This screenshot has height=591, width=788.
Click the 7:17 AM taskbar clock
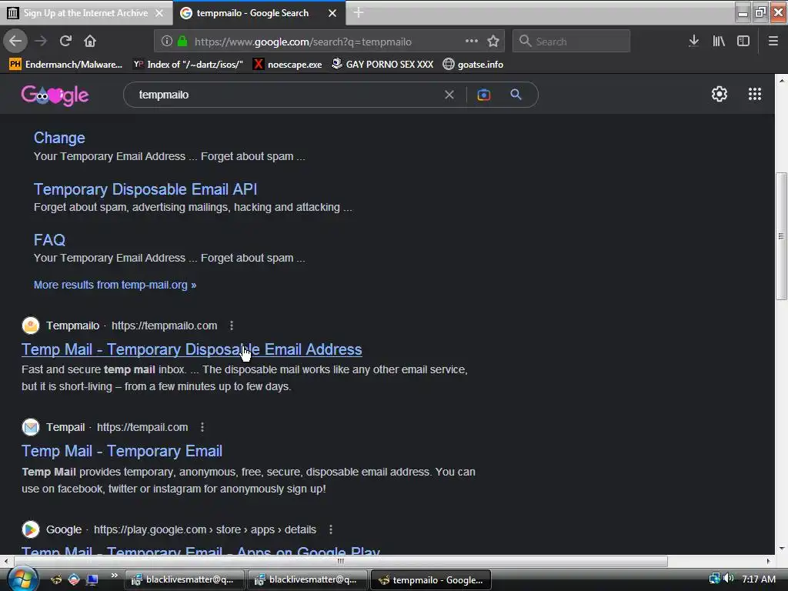click(758, 579)
